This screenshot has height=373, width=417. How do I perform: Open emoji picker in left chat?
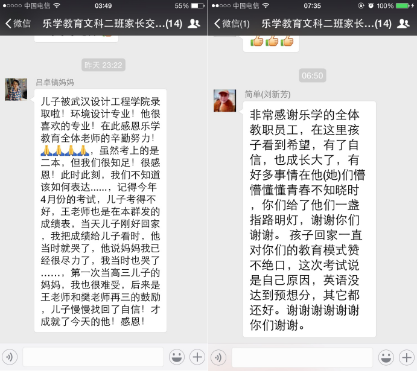click(x=177, y=357)
